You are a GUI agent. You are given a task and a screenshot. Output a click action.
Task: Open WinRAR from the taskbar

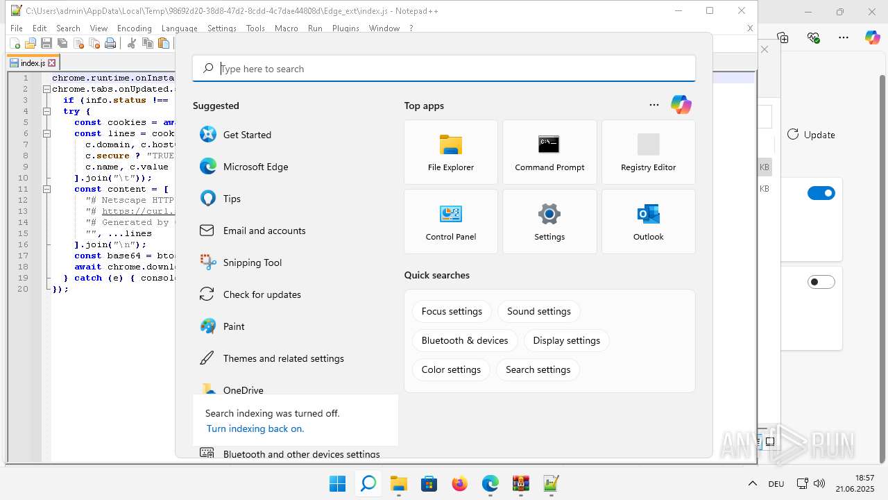click(521, 483)
